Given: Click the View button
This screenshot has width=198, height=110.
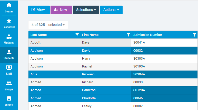Looking at the screenshot, I should tap(39, 10).
